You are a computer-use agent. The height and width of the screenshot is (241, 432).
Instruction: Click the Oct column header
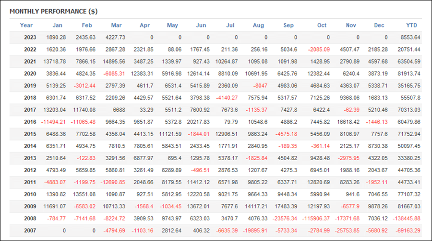click(x=322, y=25)
